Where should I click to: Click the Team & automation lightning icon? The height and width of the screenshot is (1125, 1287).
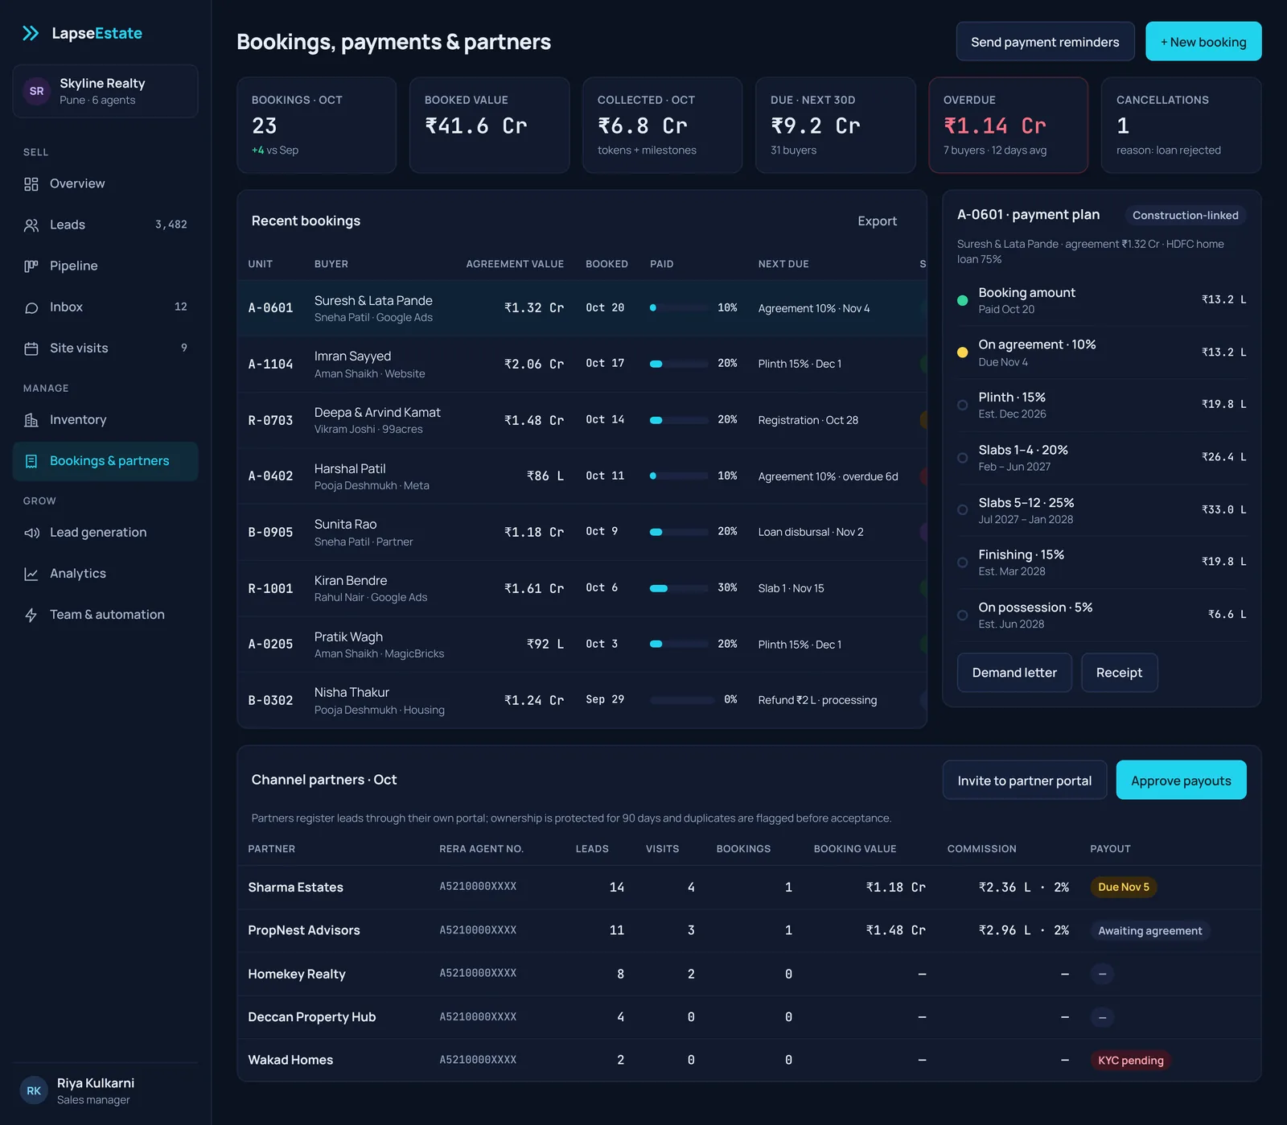31,615
